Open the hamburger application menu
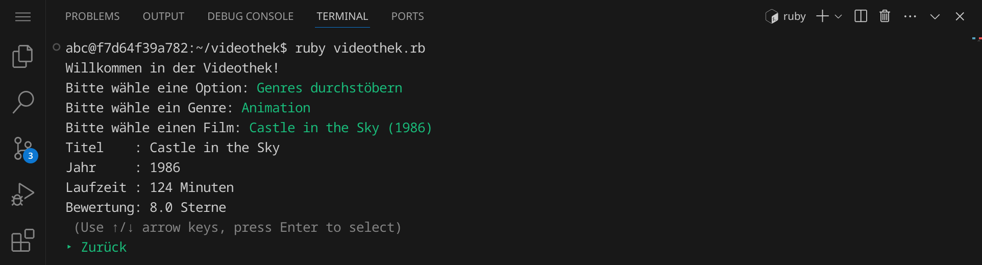This screenshot has height=265, width=982. tap(23, 17)
